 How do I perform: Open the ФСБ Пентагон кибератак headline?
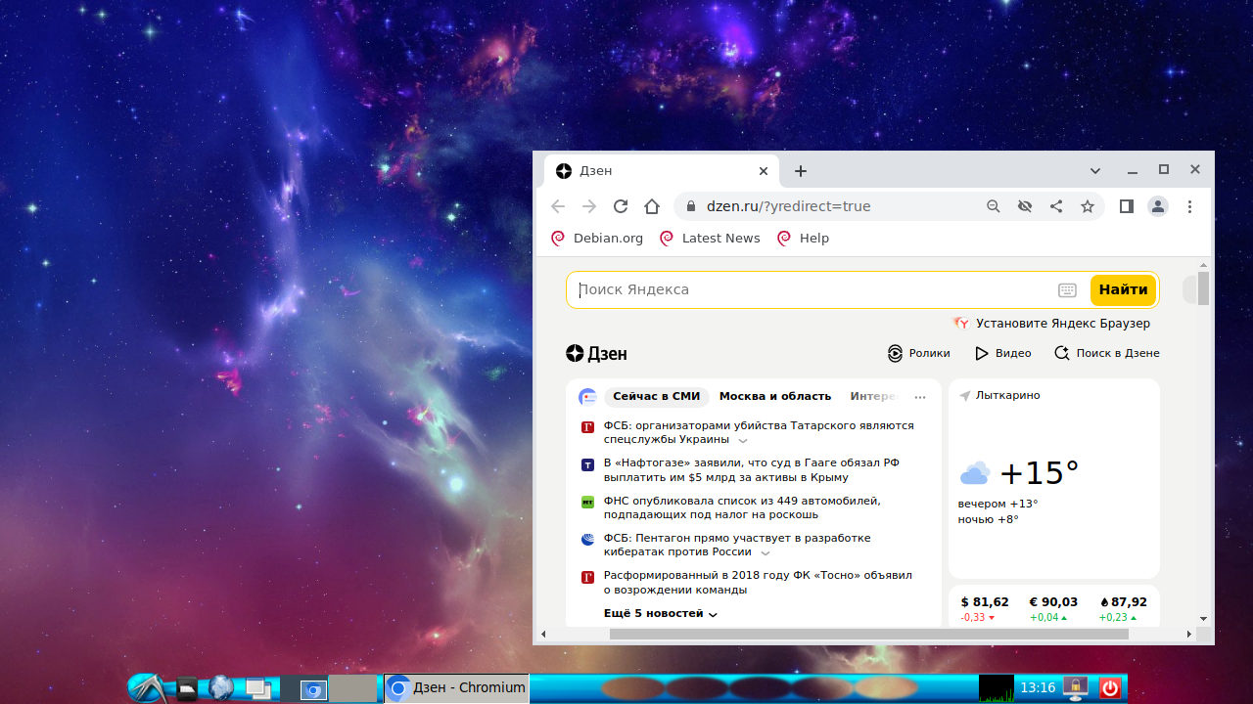737,546
